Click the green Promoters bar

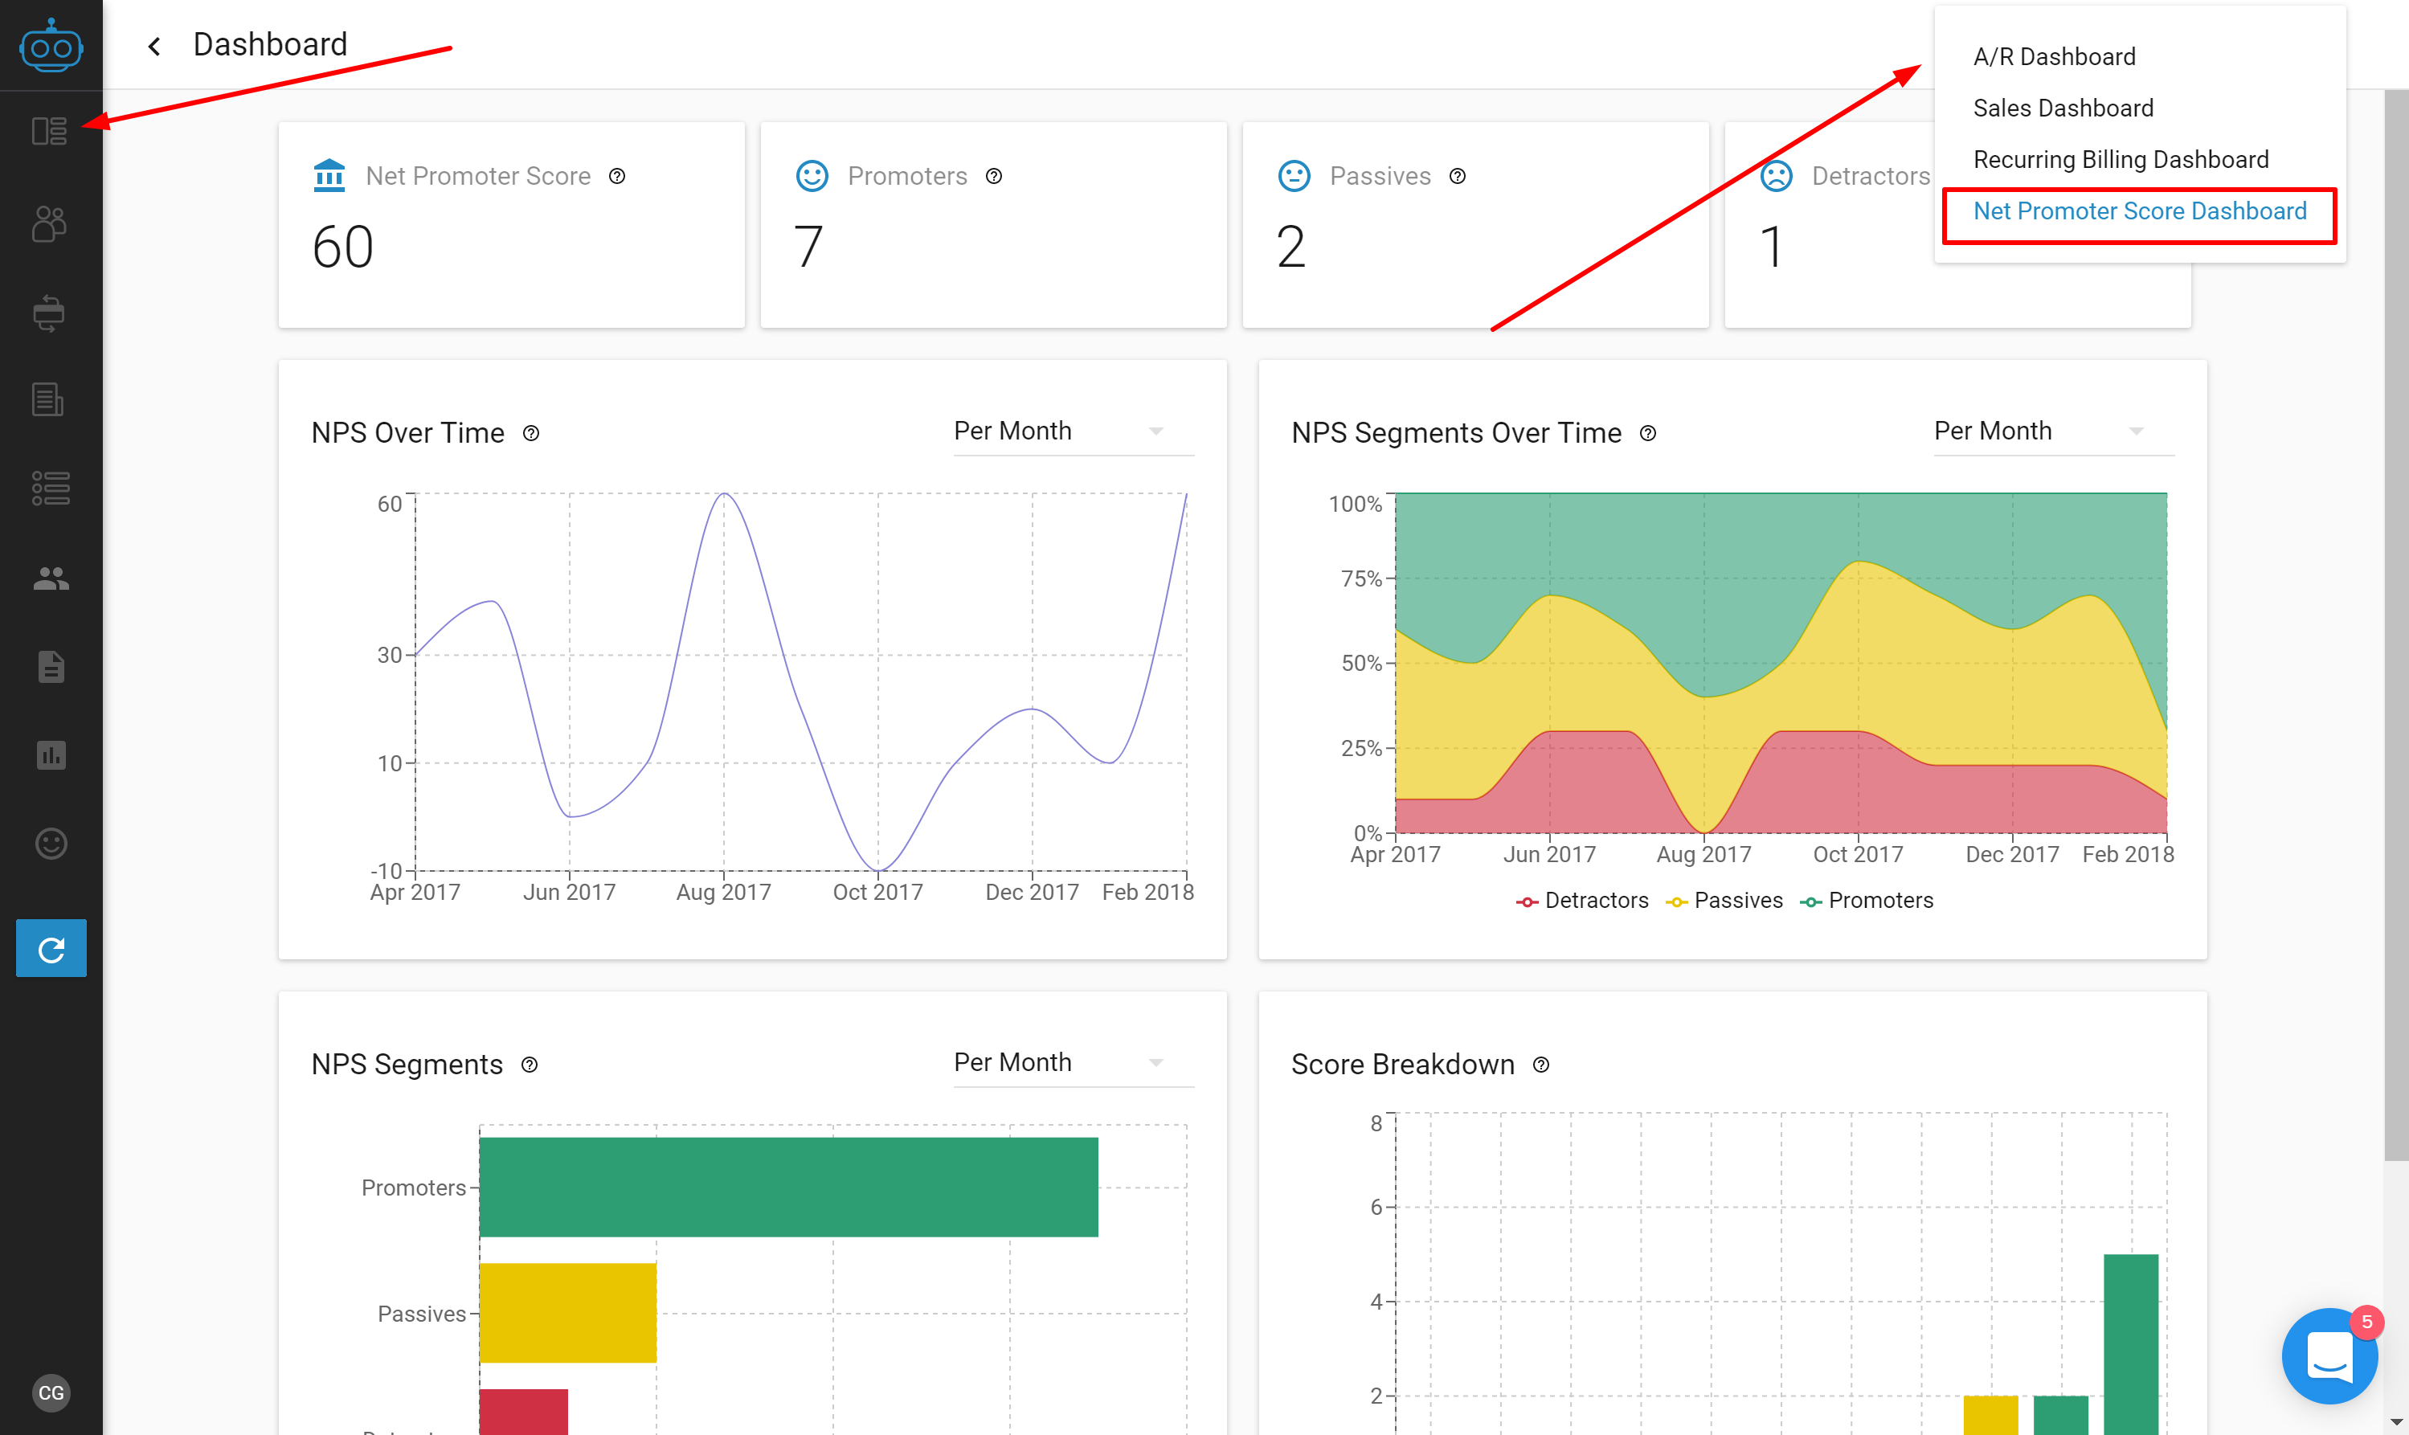pos(788,1188)
